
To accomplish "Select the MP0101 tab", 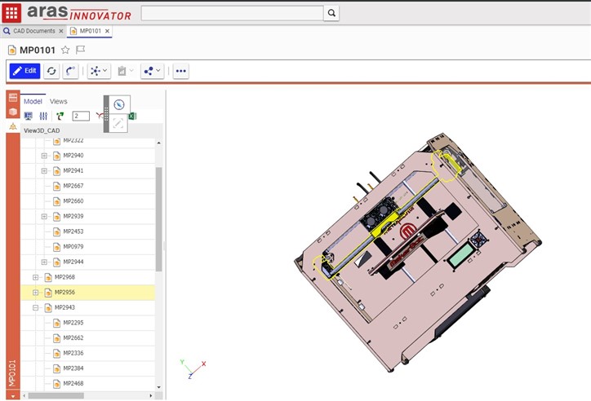I will 90,31.
